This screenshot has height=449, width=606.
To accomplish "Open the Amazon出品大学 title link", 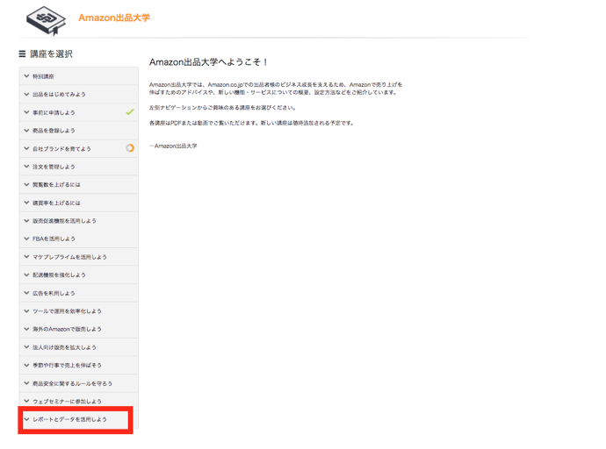I will click(x=114, y=18).
